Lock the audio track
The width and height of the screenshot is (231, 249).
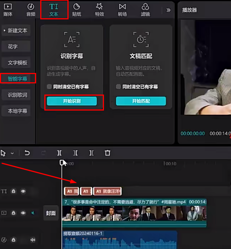coord(13,240)
